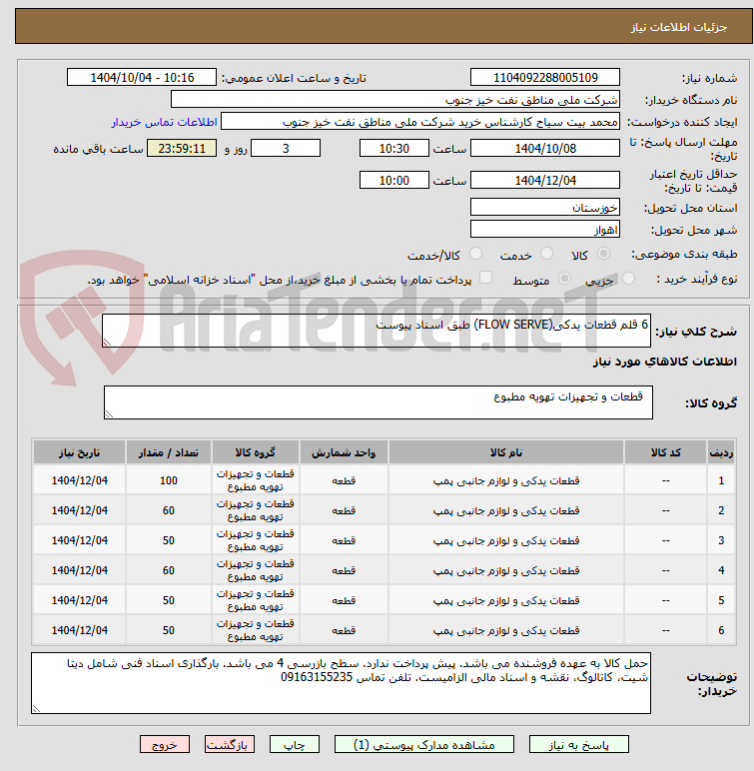
Task: Click the request creator field محمد بیت سیاح
Action: 420,122
